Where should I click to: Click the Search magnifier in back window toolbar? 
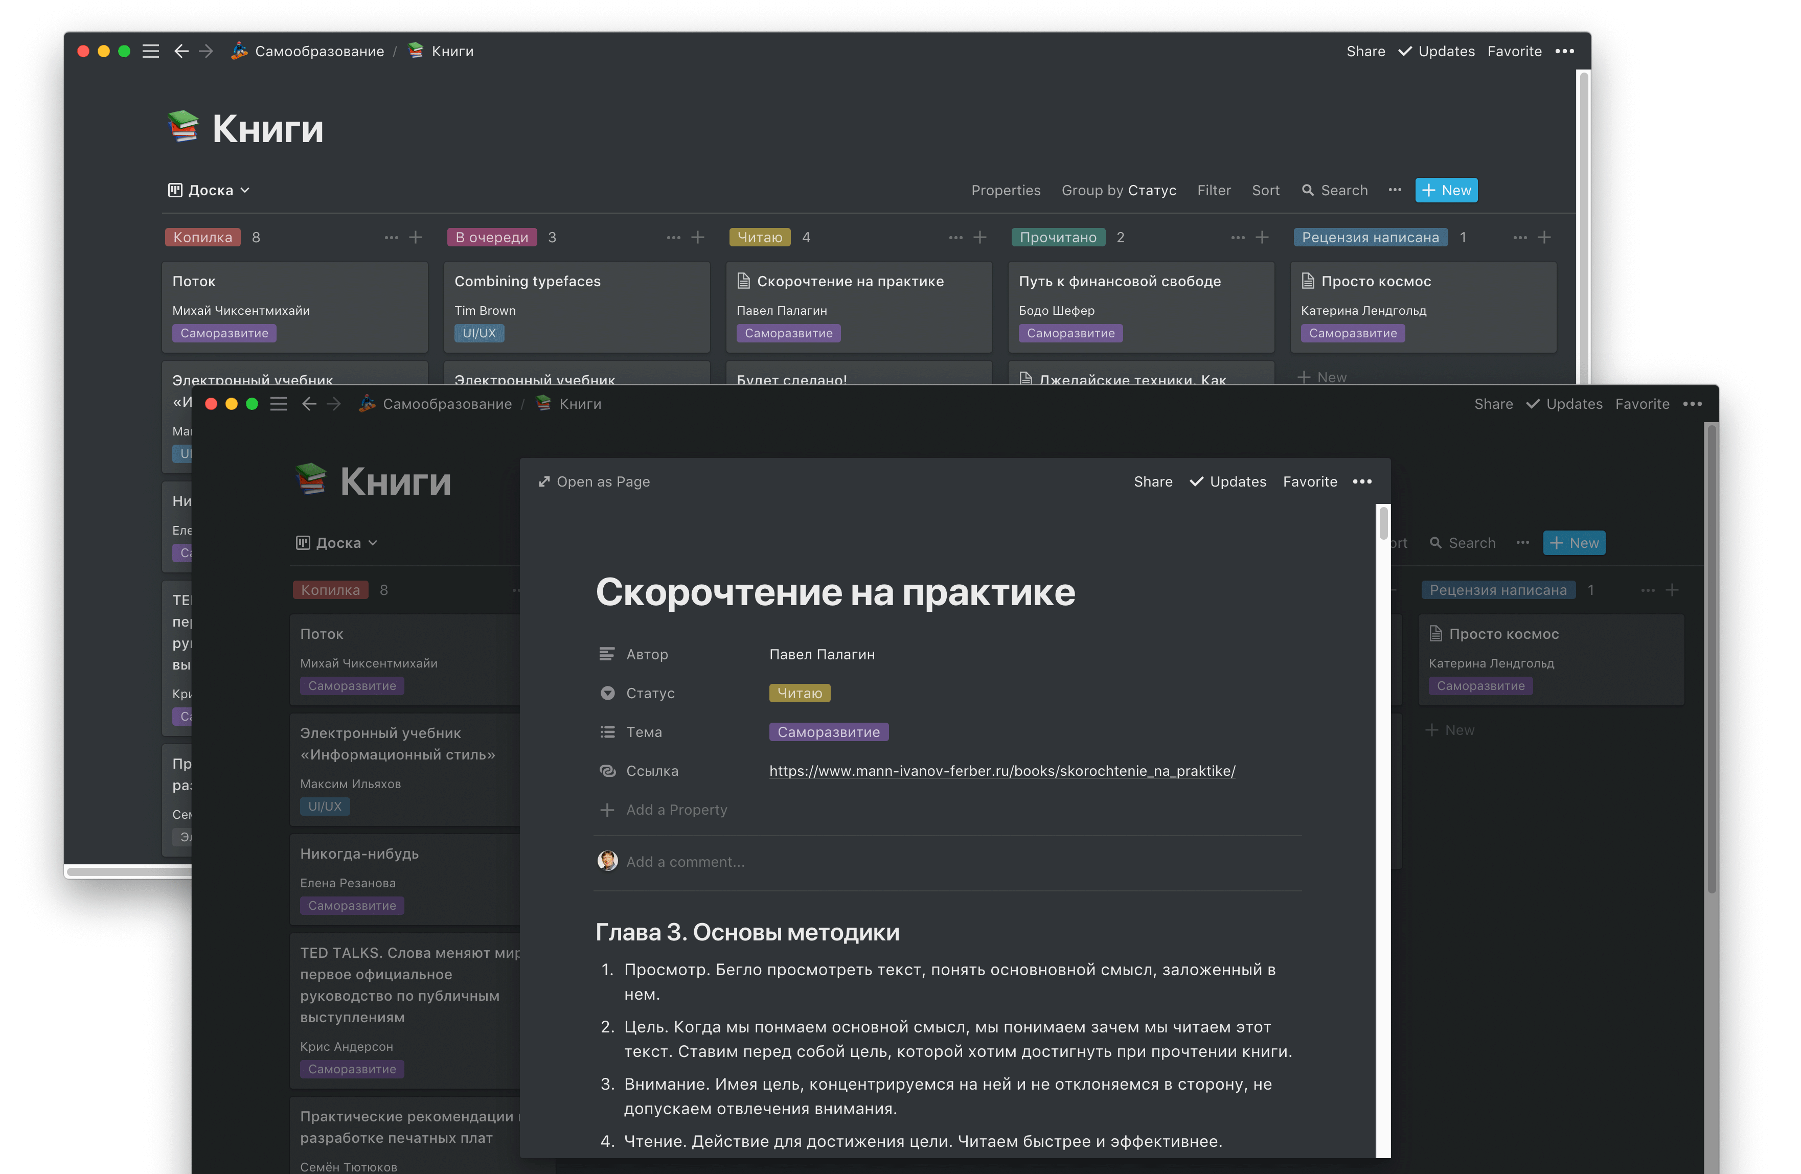coord(1308,191)
